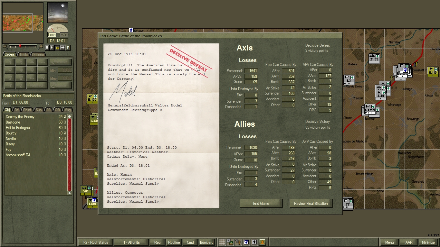Zoom out the map with minus magnifier
The height and width of the screenshot is (247, 440).
pos(5,46)
